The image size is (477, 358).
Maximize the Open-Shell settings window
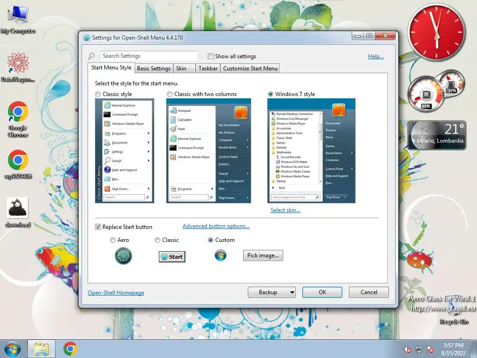(369, 35)
